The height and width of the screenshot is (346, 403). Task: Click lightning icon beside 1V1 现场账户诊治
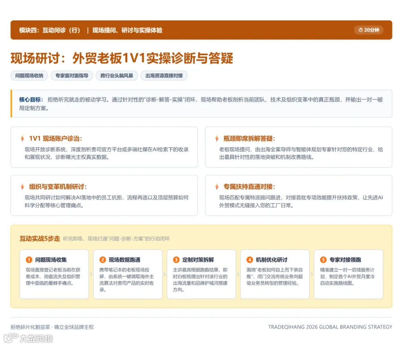(22, 138)
